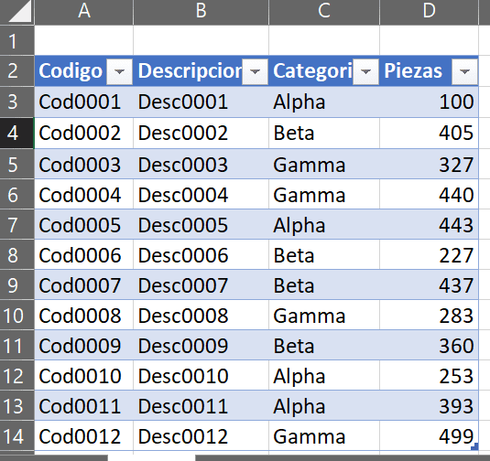Click the table resize handle corner
Image resolution: width=490 pixels, height=461 pixels.
pos(474,446)
